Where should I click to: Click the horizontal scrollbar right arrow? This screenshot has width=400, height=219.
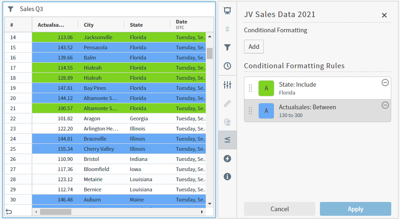(202, 212)
